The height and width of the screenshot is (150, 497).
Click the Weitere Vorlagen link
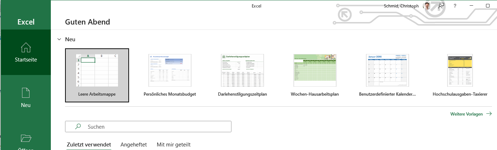point(466,114)
